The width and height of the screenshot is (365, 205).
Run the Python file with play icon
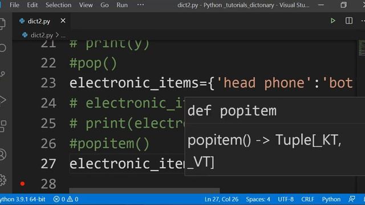pos(332,21)
